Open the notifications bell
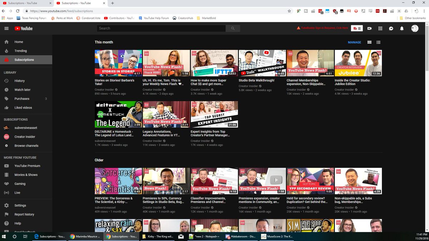The image size is (429, 241). (x=402, y=29)
